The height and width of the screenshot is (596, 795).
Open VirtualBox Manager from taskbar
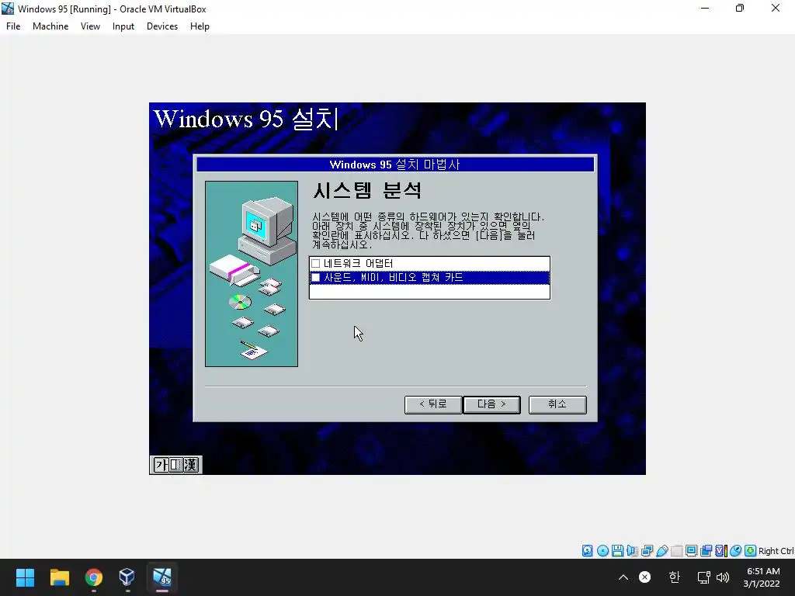tap(127, 577)
